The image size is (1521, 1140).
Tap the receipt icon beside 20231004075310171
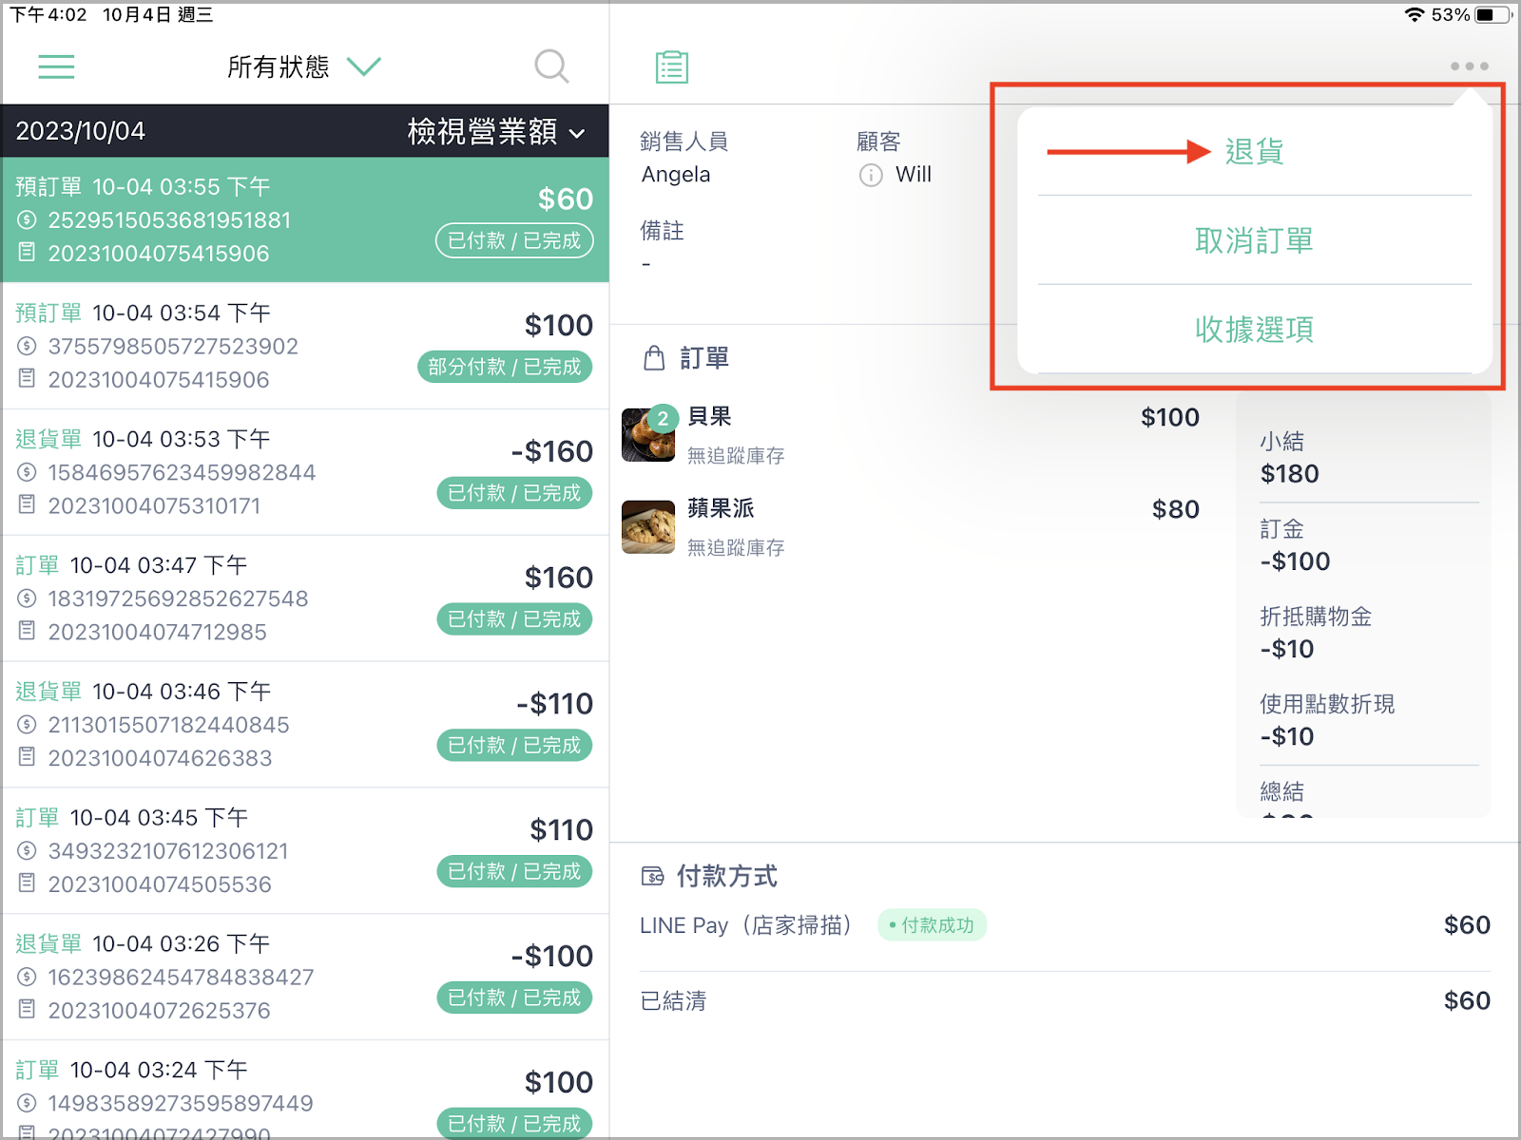pyautogui.click(x=27, y=504)
